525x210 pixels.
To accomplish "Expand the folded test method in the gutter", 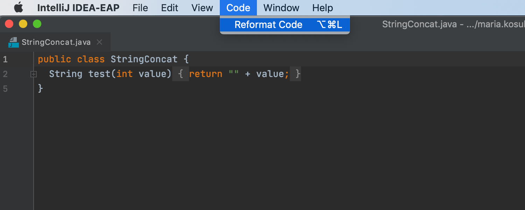I will pos(34,74).
